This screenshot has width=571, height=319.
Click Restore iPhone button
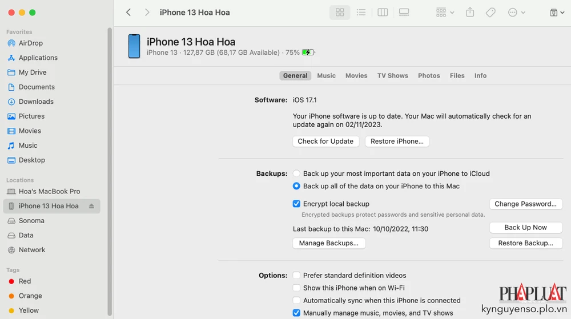point(397,141)
